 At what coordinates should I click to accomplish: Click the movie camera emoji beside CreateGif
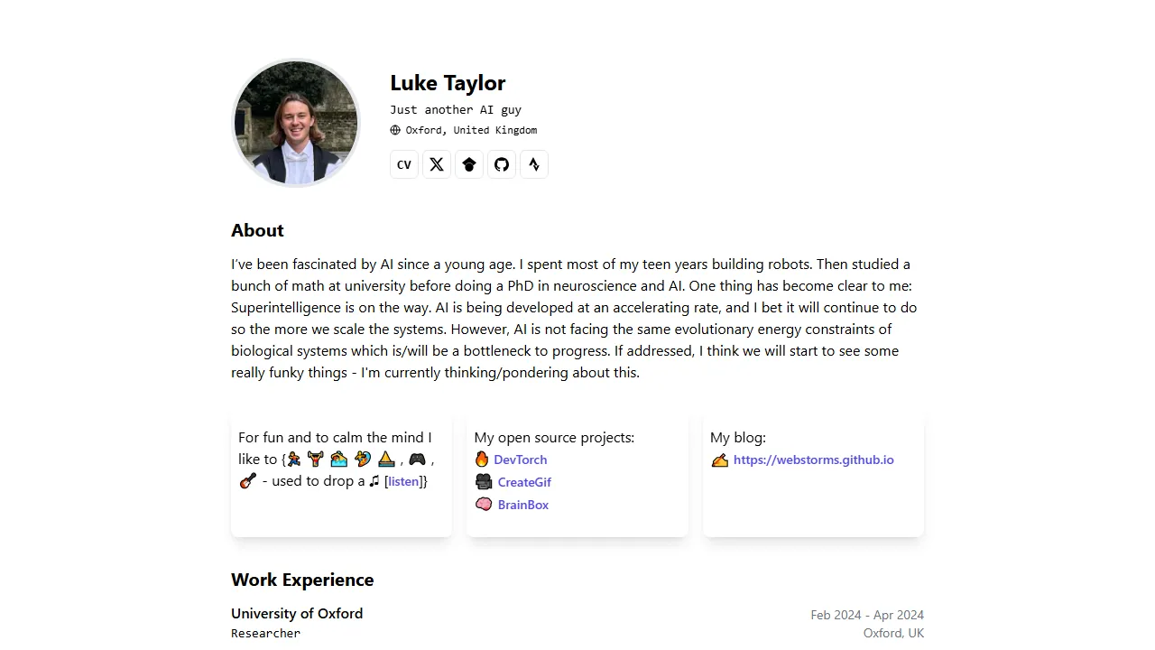483,481
